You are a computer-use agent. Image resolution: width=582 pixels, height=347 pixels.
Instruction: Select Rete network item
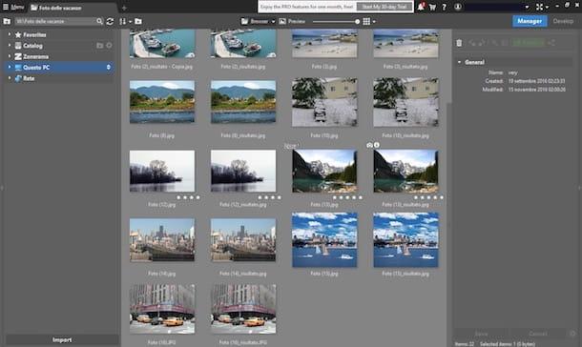29,78
